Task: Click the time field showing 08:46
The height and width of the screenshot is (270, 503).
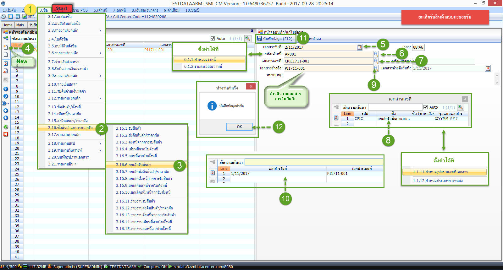Action: pyautogui.click(x=418, y=47)
